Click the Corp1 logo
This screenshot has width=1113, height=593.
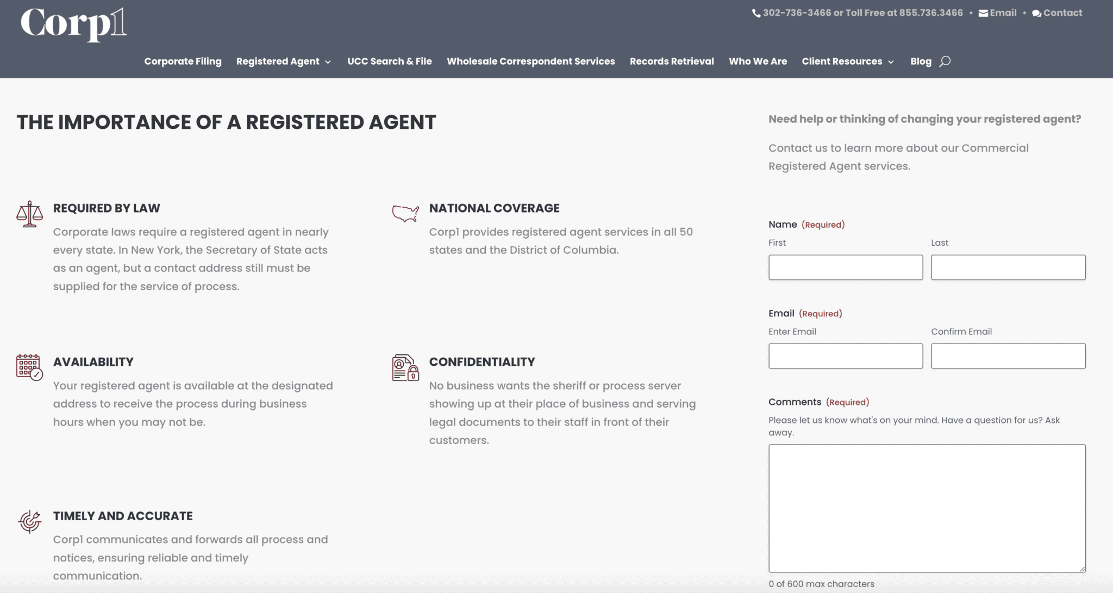(x=74, y=26)
